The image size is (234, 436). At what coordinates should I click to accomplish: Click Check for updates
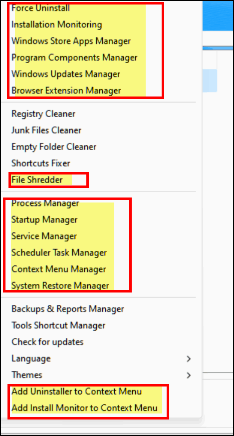pyautogui.click(x=47, y=341)
